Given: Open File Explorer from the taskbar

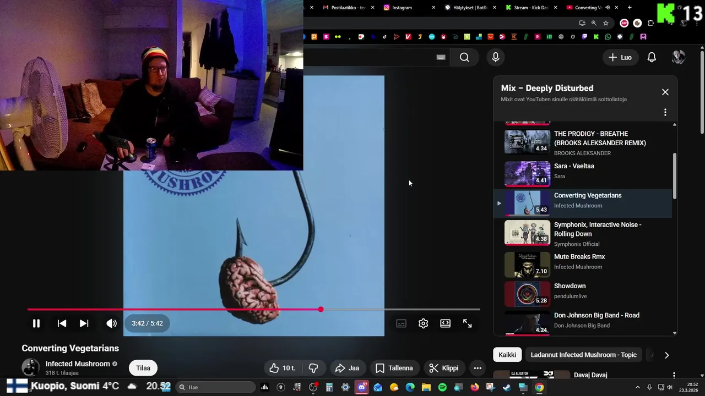Looking at the screenshot, I should click(x=426, y=387).
